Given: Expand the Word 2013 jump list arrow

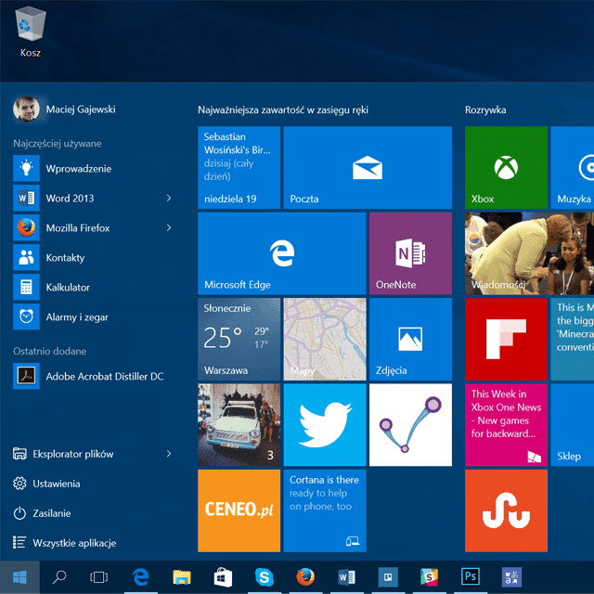Looking at the screenshot, I should [169, 198].
